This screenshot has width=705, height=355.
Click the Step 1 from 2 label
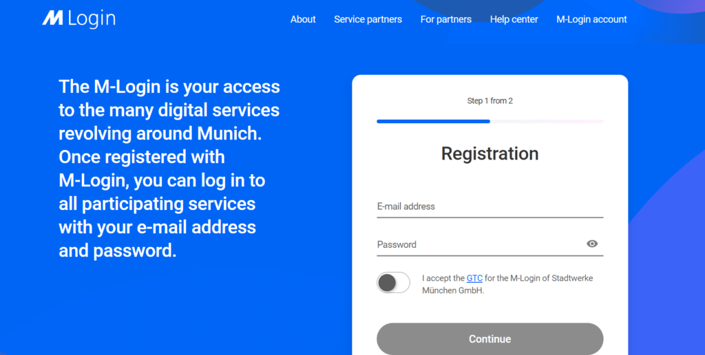coord(490,100)
